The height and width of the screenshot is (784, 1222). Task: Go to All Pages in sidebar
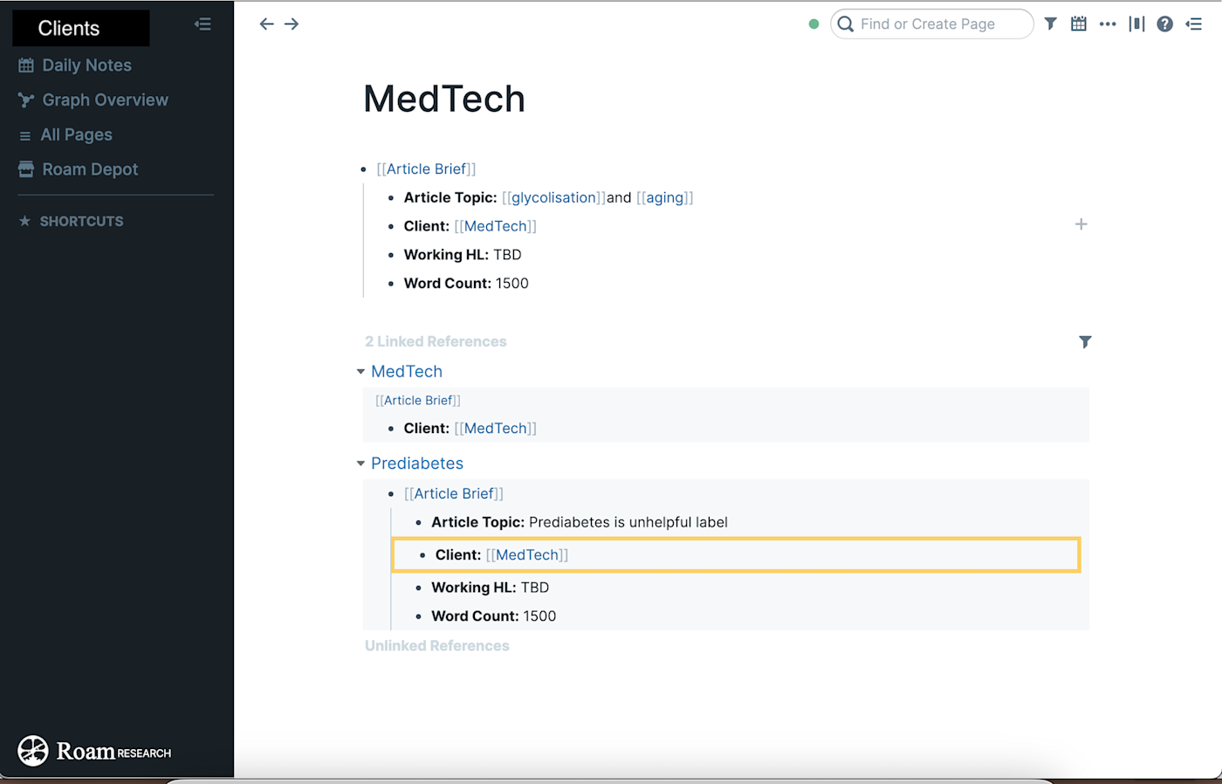(x=76, y=135)
